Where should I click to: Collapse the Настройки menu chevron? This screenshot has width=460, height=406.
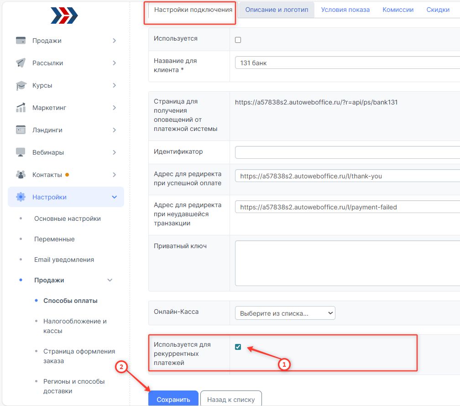coord(114,197)
